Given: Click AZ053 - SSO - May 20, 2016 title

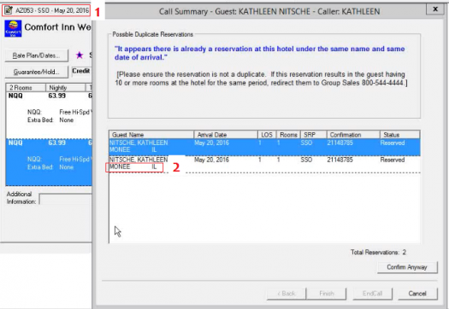Looking at the screenshot, I should pyautogui.click(x=52, y=10).
